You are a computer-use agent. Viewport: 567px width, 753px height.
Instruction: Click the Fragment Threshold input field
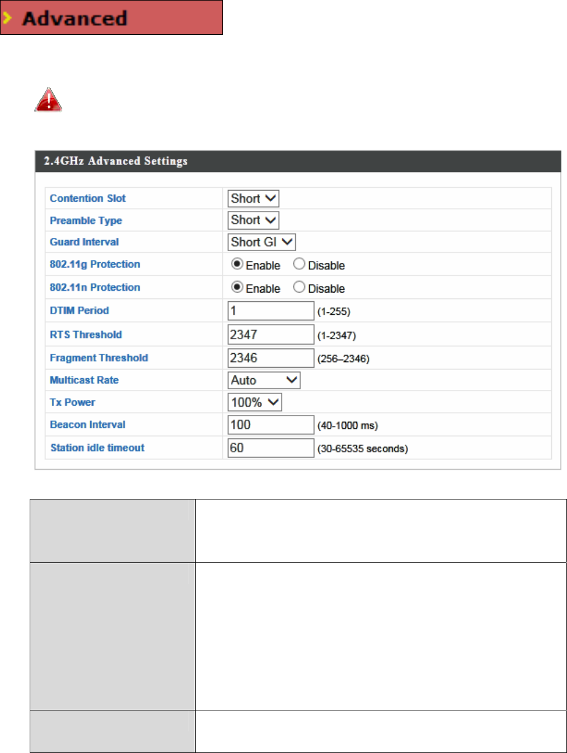[x=271, y=358]
